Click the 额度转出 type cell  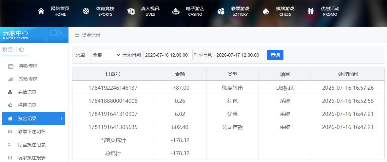click(233, 88)
